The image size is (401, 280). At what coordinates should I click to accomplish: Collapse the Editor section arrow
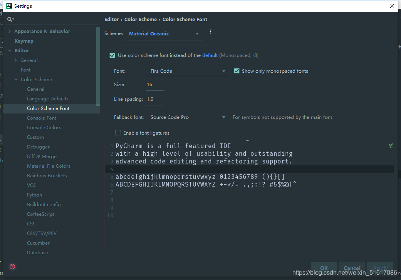coord(10,50)
